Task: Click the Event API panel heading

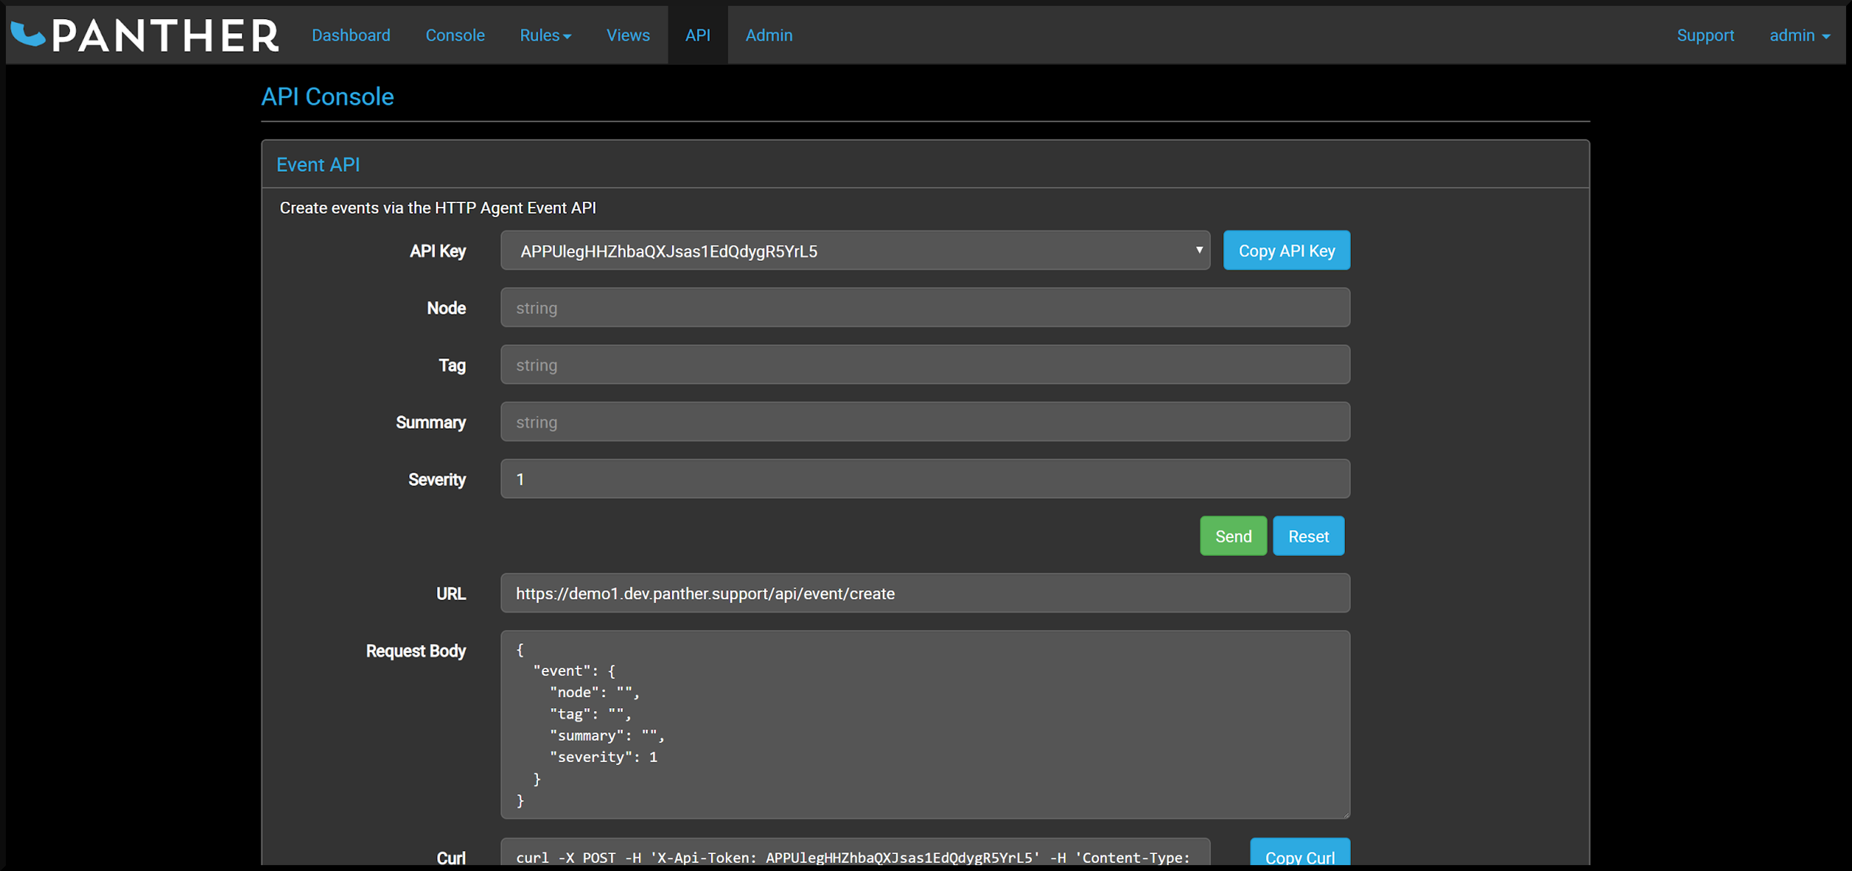Action: click(x=318, y=164)
